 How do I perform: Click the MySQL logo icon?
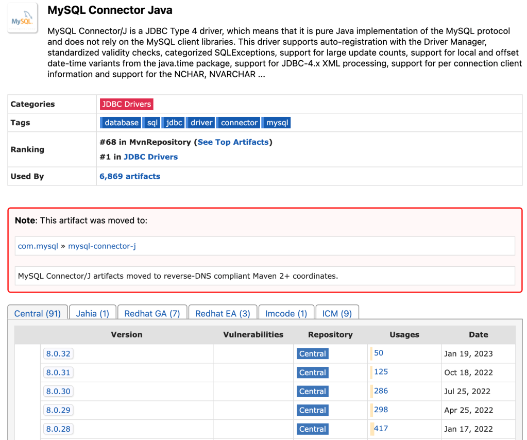coord(23,19)
